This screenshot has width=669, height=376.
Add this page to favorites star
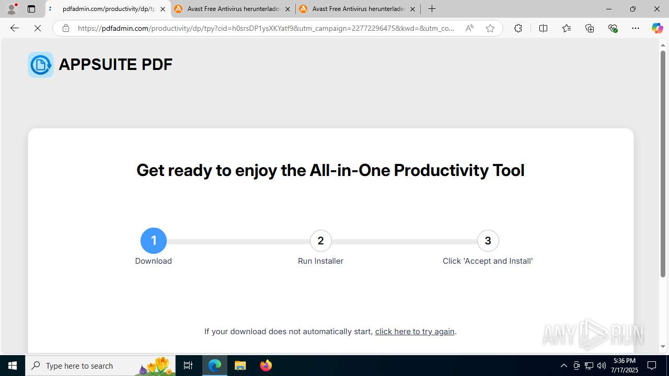click(x=490, y=28)
